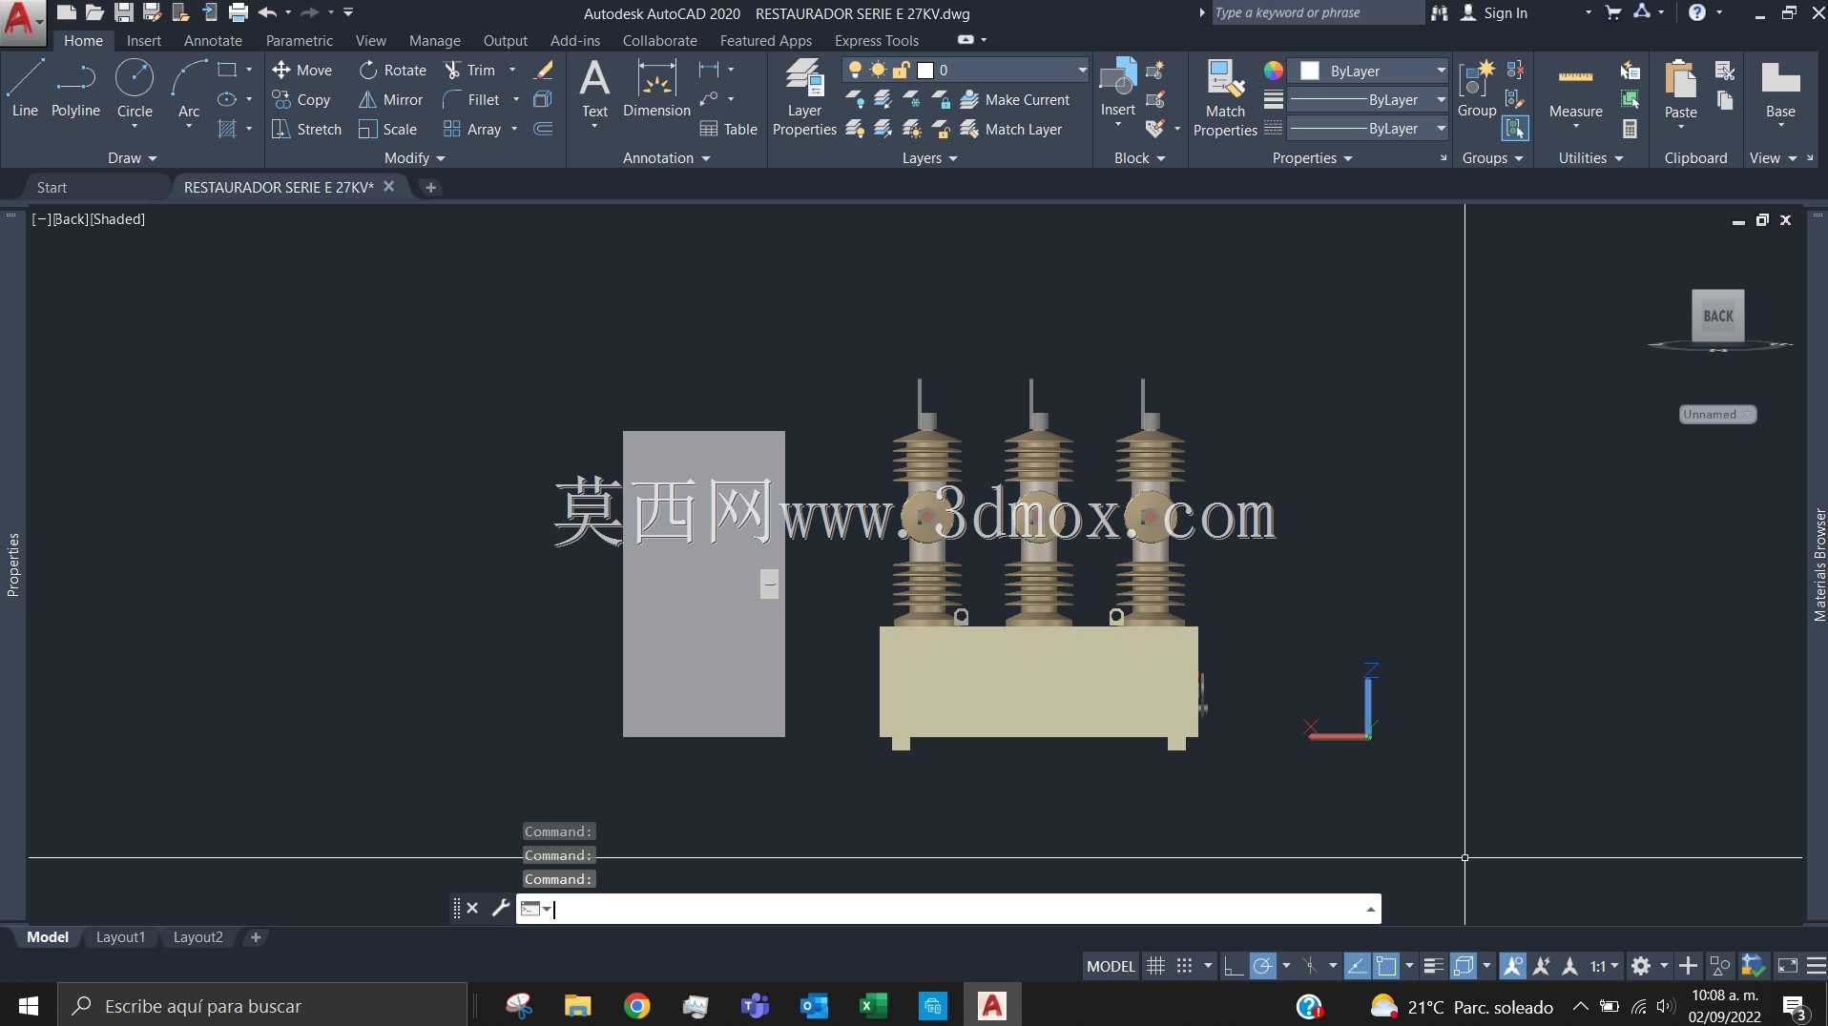Activate the Trim command
The width and height of the screenshot is (1828, 1026).
469,70
